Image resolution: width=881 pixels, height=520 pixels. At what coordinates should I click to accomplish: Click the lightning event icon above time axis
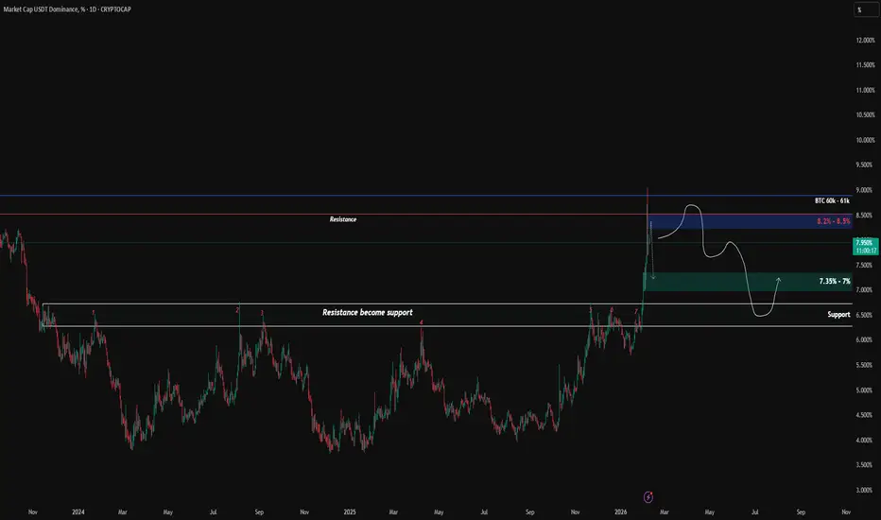point(648,497)
